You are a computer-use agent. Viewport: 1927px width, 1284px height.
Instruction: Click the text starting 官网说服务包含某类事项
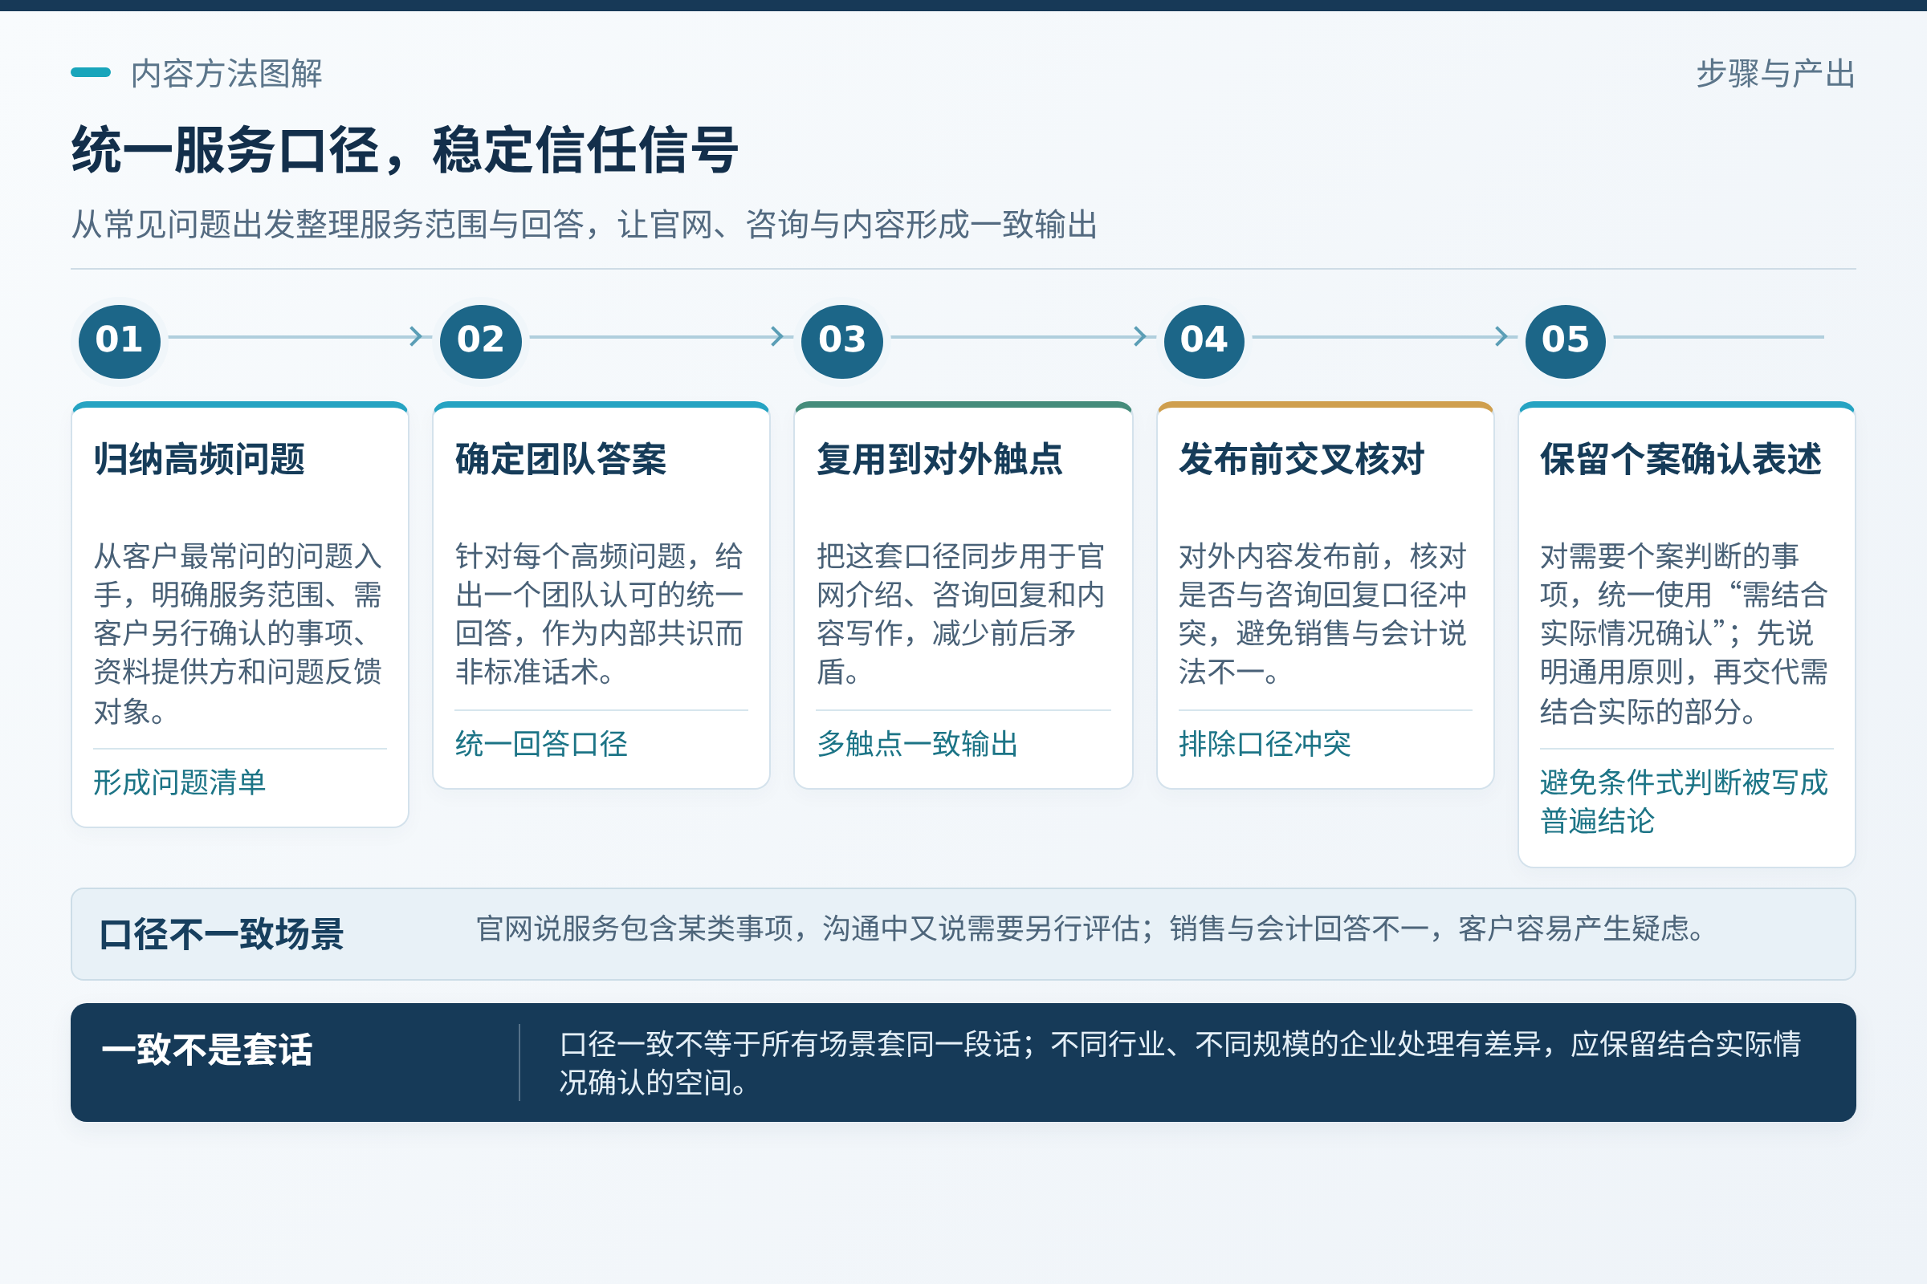click(x=1090, y=928)
